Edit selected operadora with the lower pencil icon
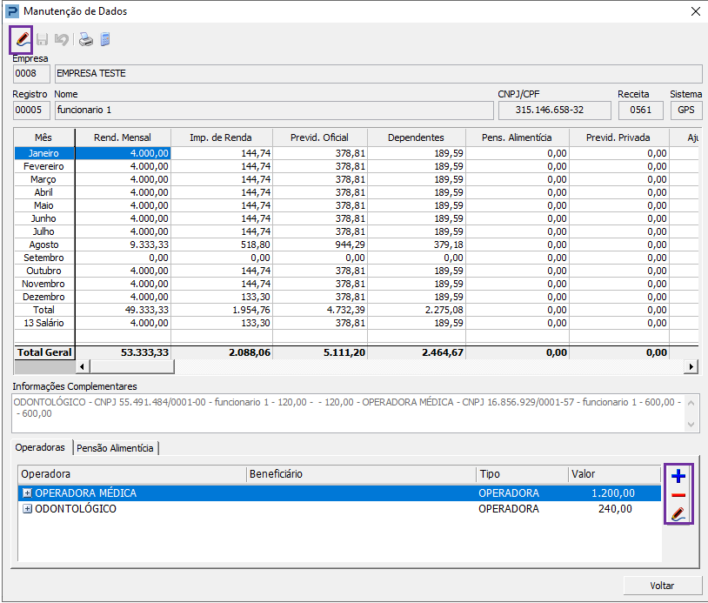 tap(678, 513)
